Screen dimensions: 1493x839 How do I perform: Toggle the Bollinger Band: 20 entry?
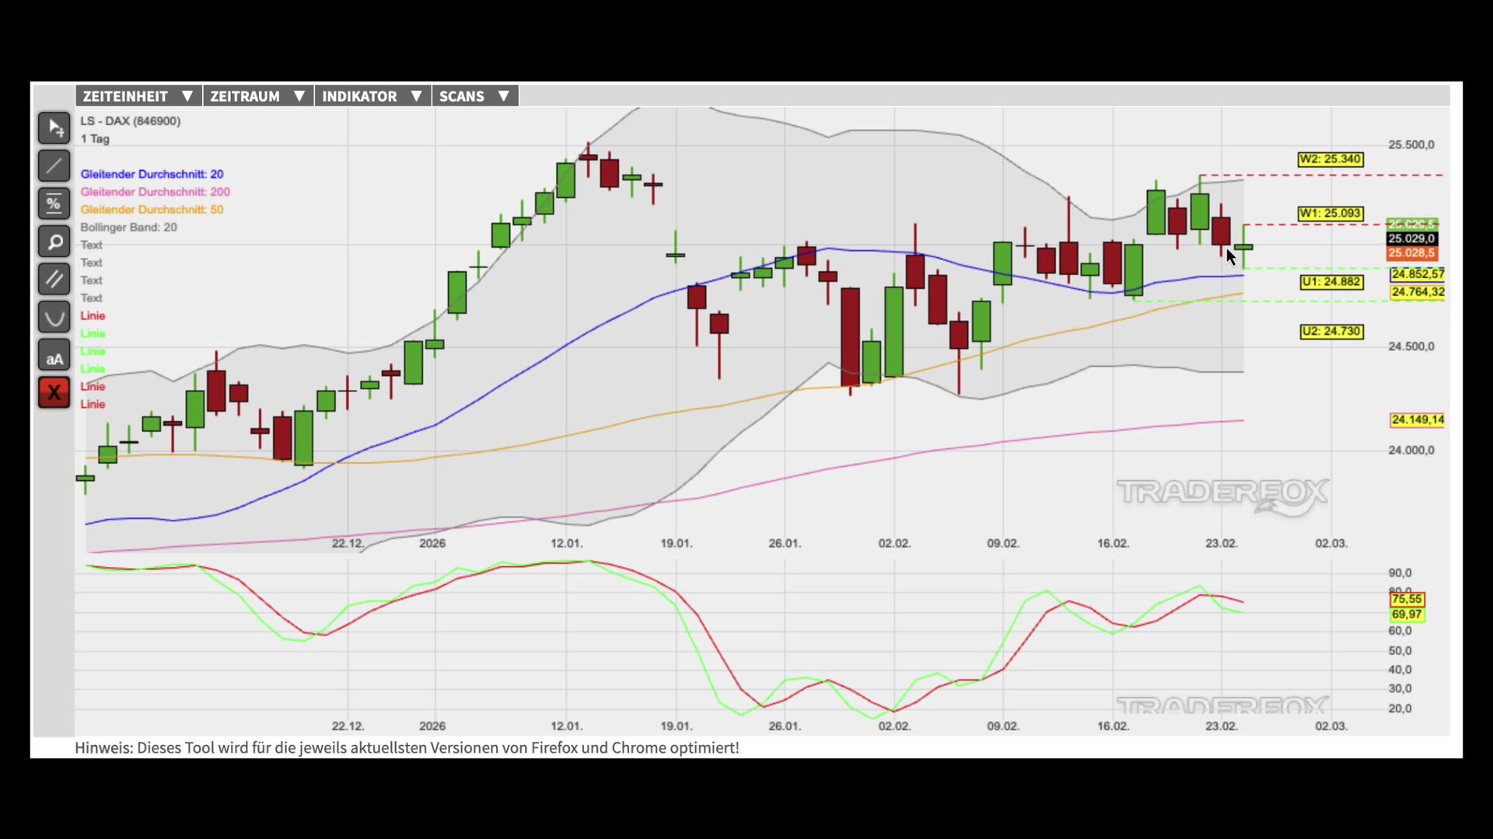(128, 228)
